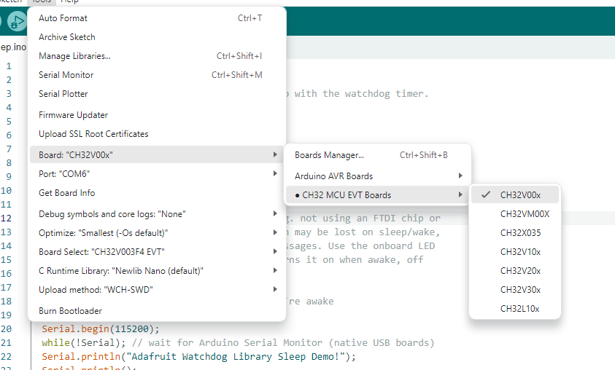Open the Serial Plotter
Image resolution: width=615 pixels, height=370 pixels.
click(63, 93)
